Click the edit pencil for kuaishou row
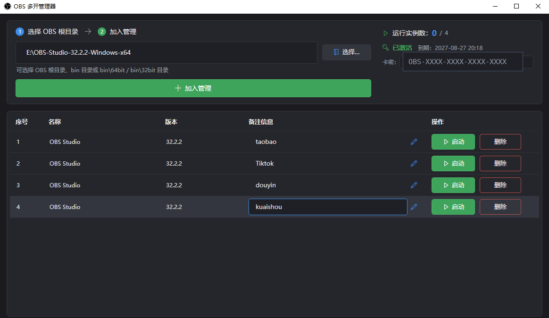549x318 pixels. (x=414, y=207)
